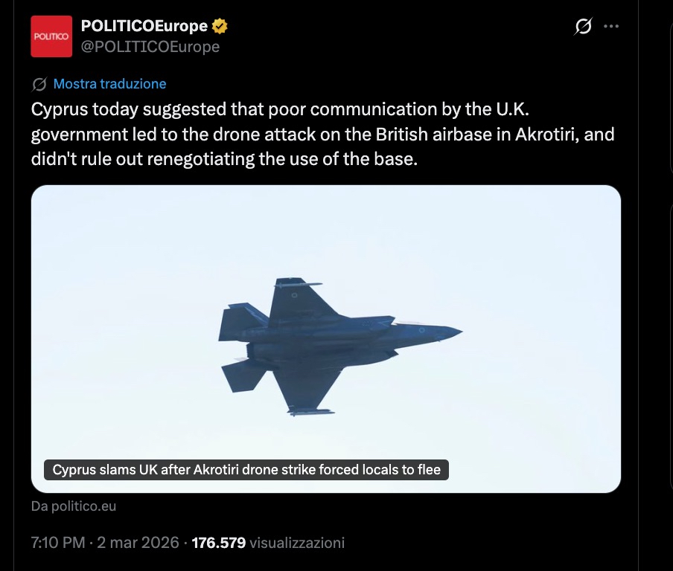Click the 176.579 view count number

pos(218,543)
